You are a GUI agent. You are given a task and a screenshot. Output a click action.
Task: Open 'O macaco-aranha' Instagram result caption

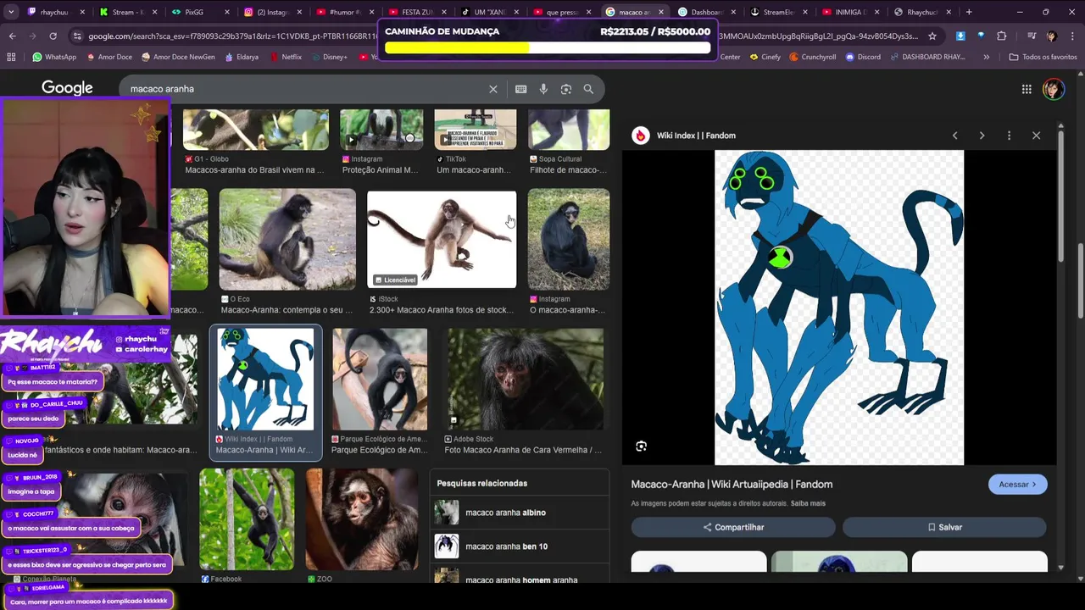click(568, 304)
